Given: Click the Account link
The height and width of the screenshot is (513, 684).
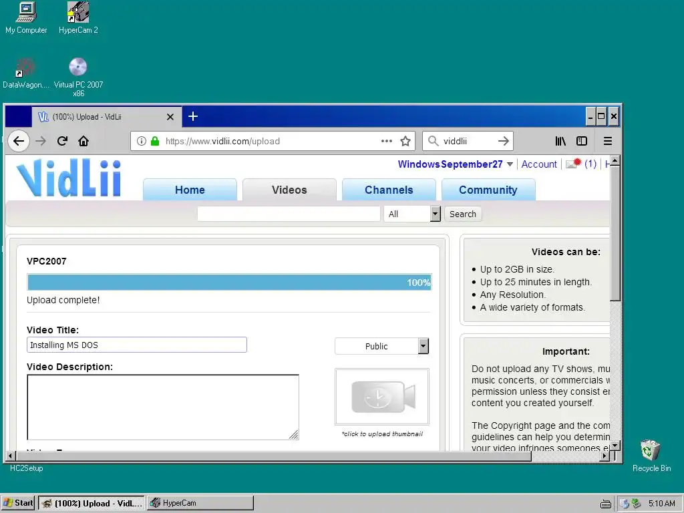Looking at the screenshot, I should pos(539,164).
